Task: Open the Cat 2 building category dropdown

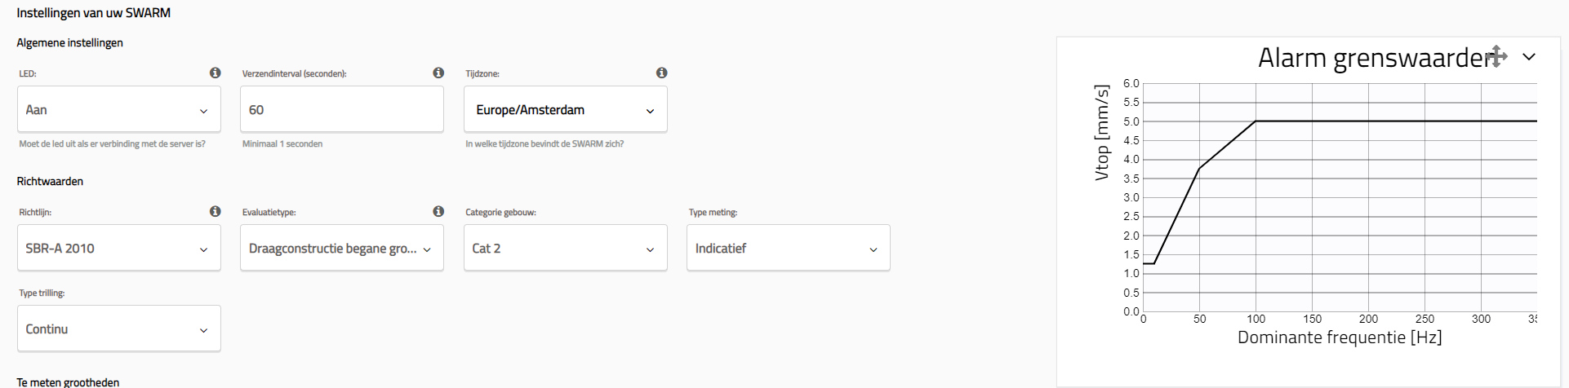Action: click(565, 249)
